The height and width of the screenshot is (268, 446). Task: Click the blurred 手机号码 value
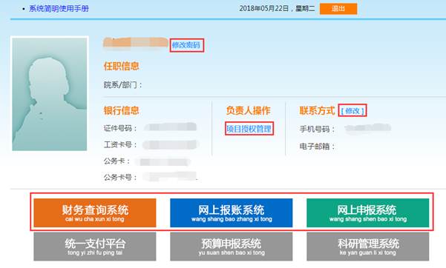tap(368, 129)
